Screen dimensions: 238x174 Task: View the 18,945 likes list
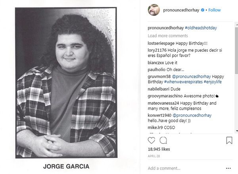click(x=159, y=149)
